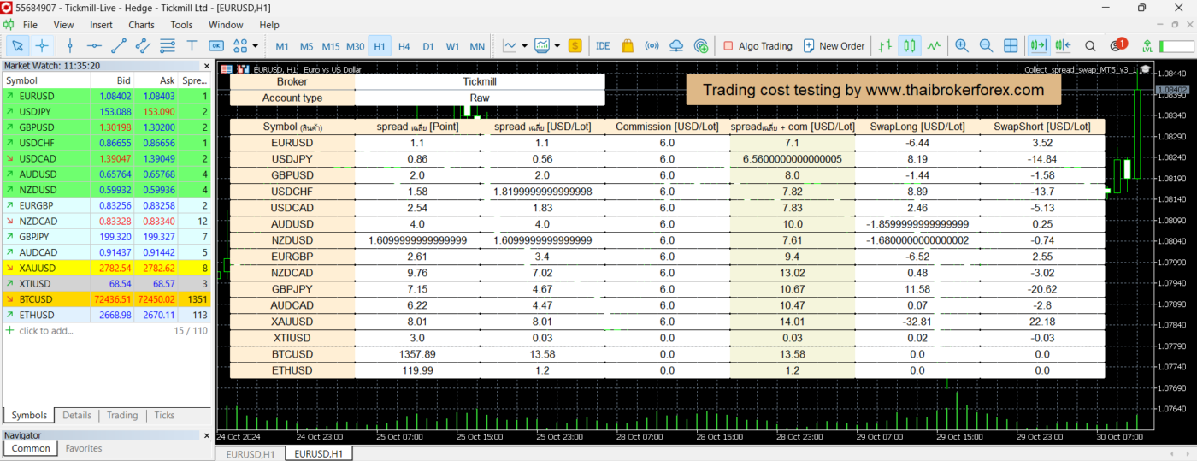Switch chart to M30 timeframe
This screenshot has height=461, width=1197.
[x=356, y=46]
